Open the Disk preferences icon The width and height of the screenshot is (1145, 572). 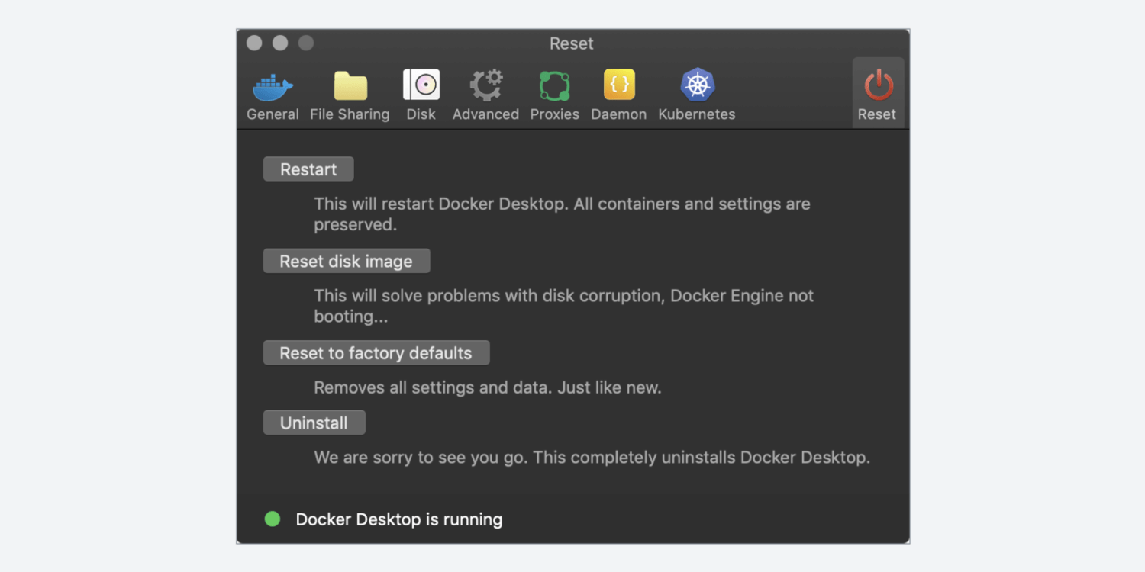(x=421, y=85)
